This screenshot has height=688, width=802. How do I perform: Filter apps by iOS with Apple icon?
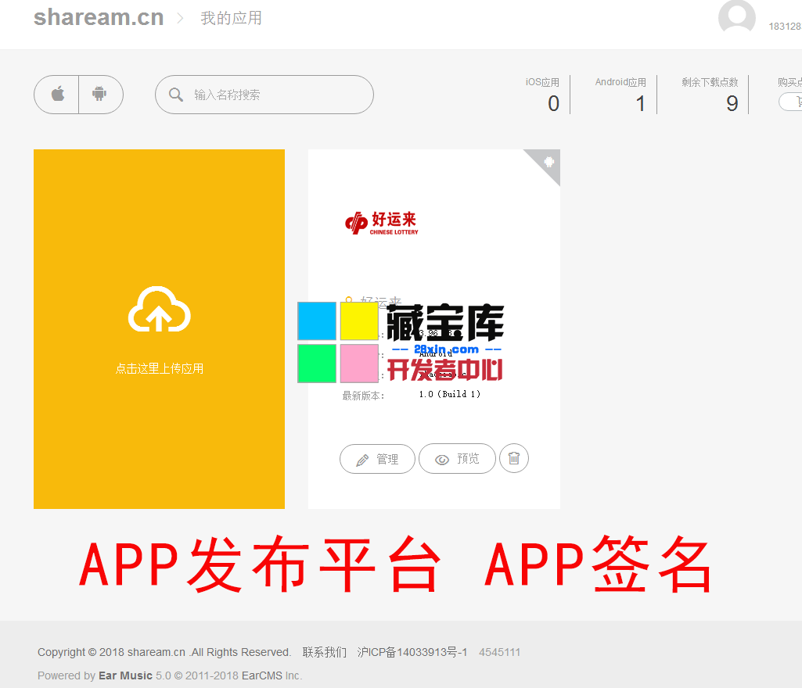(57, 95)
